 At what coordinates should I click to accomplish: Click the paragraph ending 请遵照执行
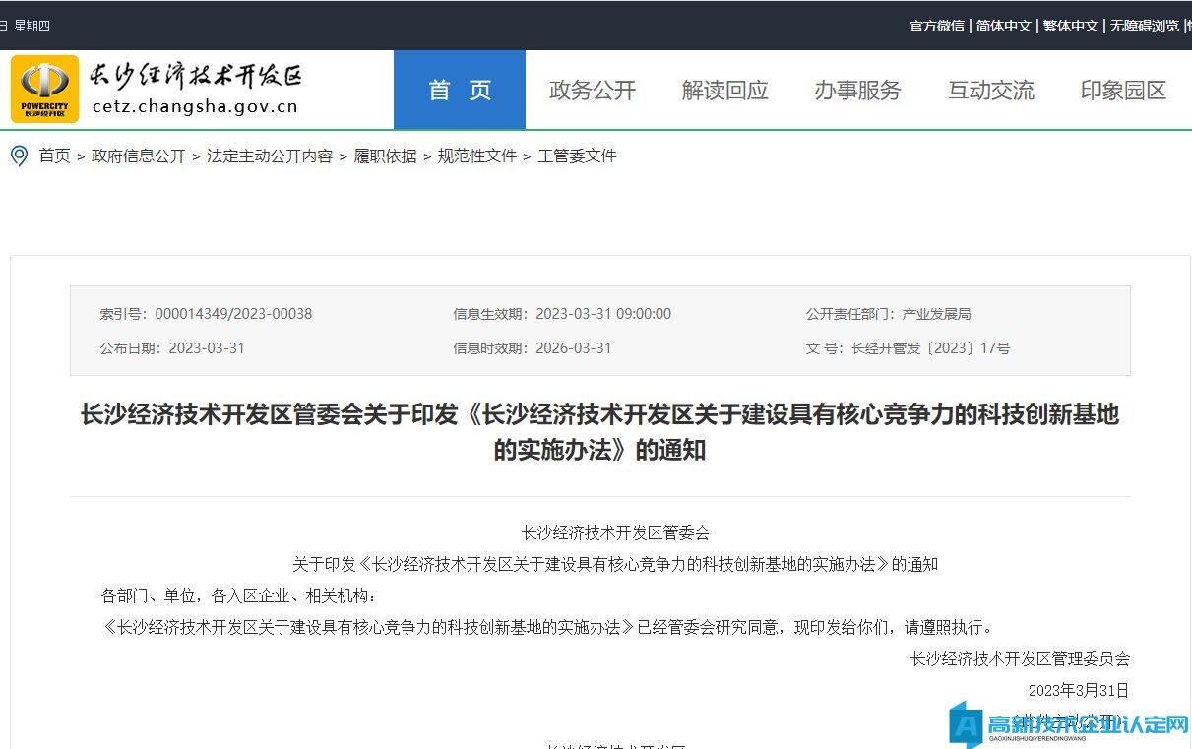[x=550, y=627]
